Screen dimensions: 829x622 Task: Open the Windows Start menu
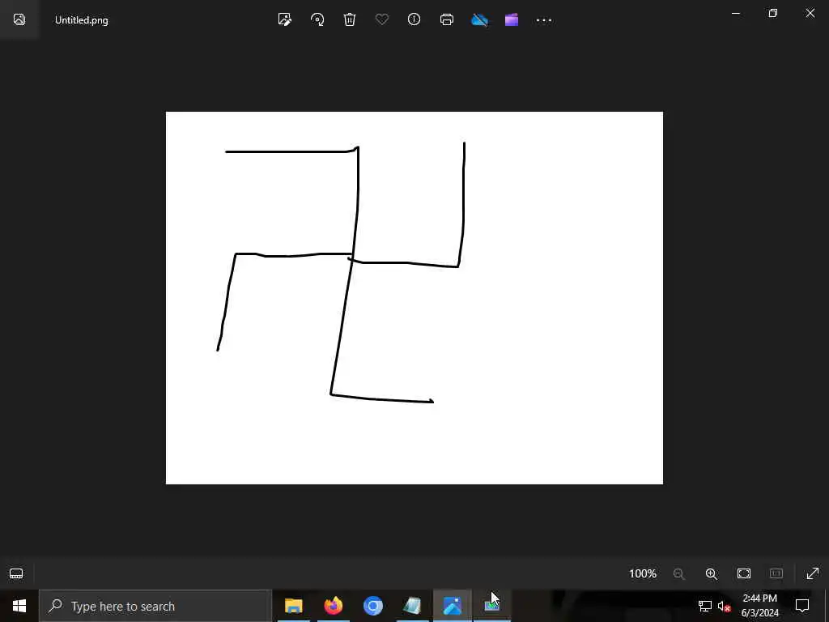point(19,606)
